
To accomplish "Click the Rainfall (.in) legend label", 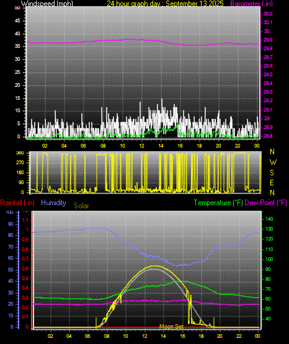I will point(17,203).
